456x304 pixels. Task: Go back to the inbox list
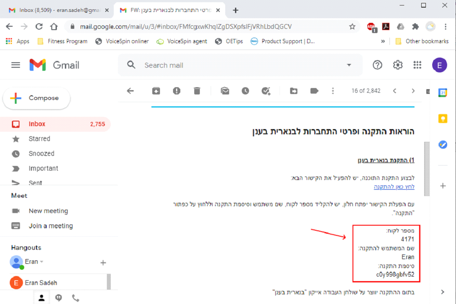click(x=130, y=91)
